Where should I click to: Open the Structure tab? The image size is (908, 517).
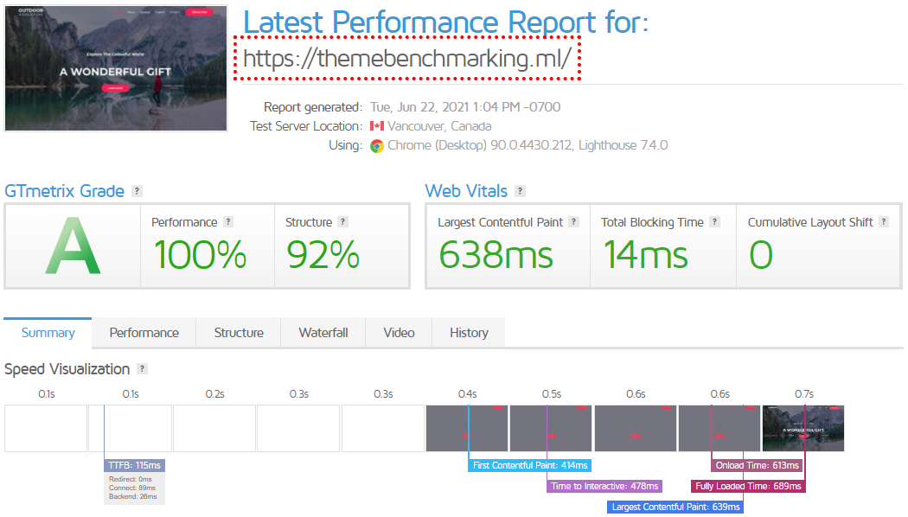coord(239,333)
